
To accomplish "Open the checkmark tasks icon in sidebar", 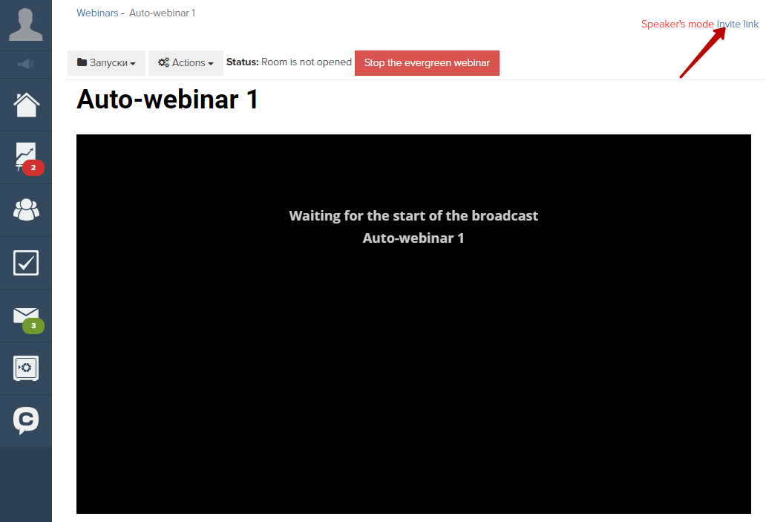I will point(26,263).
